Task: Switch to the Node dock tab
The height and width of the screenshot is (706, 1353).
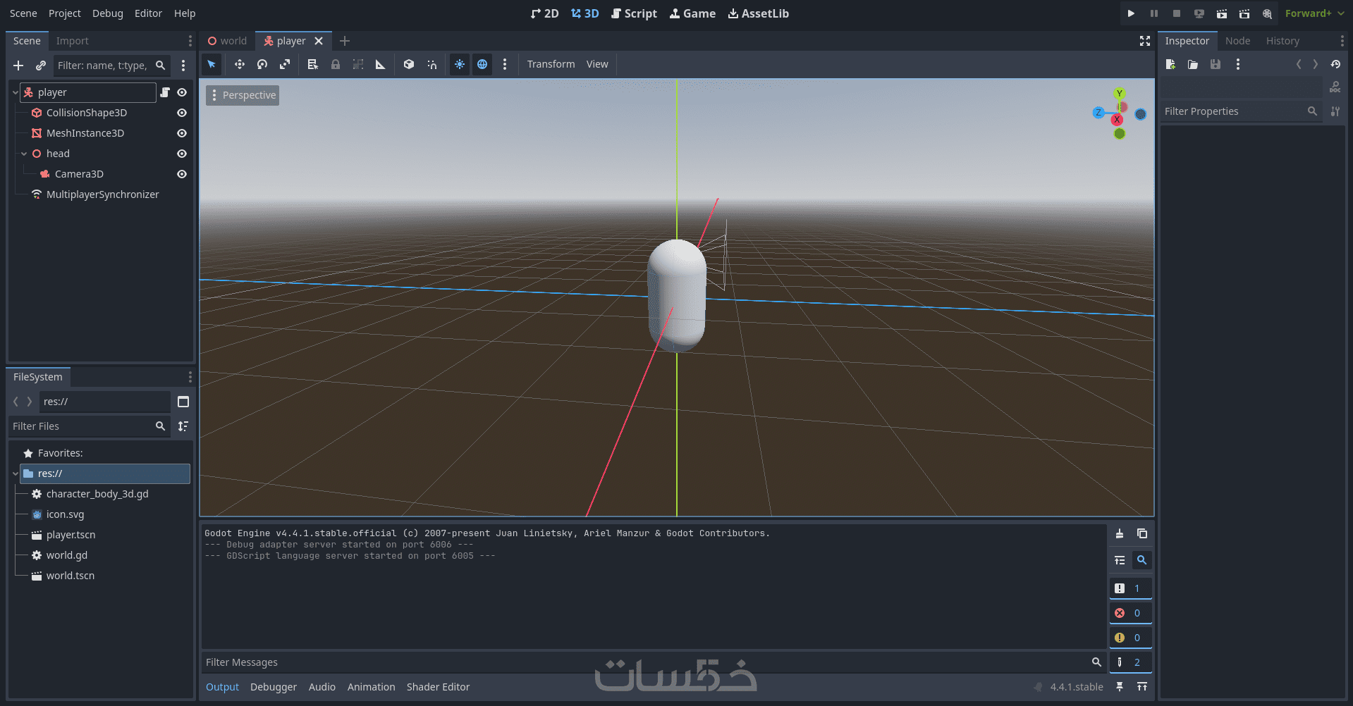Action: pos(1237,41)
